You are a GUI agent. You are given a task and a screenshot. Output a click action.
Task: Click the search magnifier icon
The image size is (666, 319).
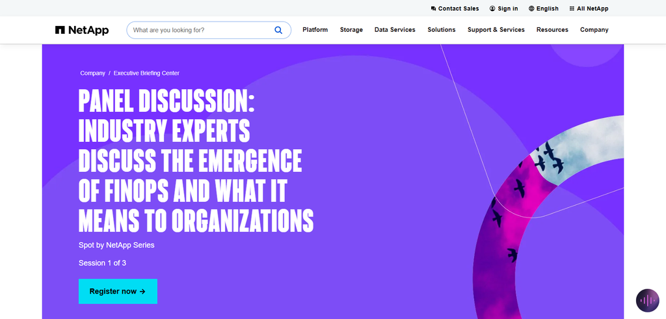(278, 30)
